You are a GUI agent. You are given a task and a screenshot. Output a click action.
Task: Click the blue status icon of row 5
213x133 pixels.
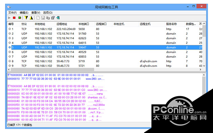(x=9, y=47)
